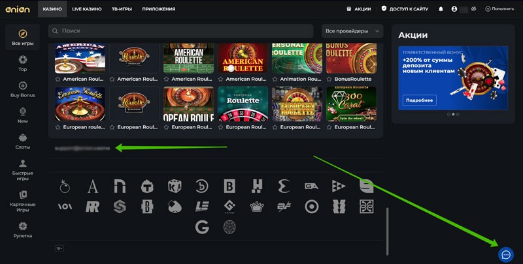
Task: Favorite the BonusRoulette game with star
Action: (329, 79)
